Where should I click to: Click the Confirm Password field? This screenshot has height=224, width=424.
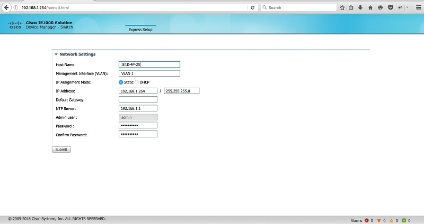(x=138, y=134)
